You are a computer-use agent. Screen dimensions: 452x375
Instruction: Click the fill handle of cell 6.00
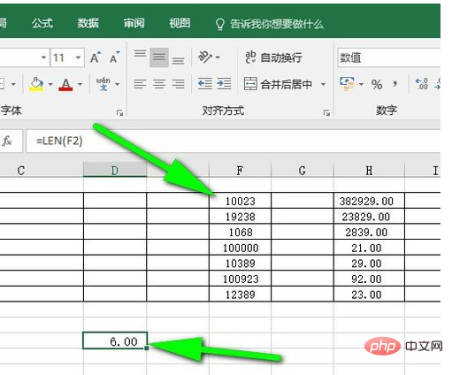tap(147, 348)
